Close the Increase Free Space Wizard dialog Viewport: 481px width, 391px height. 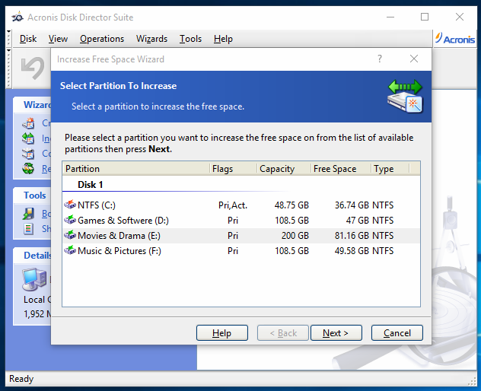pos(414,59)
